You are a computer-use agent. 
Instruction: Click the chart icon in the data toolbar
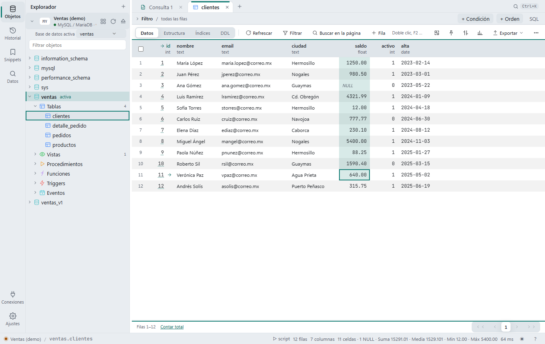(x=480, y=33)
